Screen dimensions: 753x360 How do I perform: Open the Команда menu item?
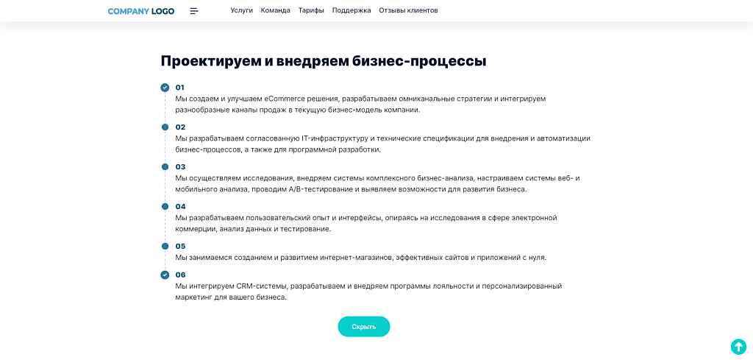tap(276, 10)
